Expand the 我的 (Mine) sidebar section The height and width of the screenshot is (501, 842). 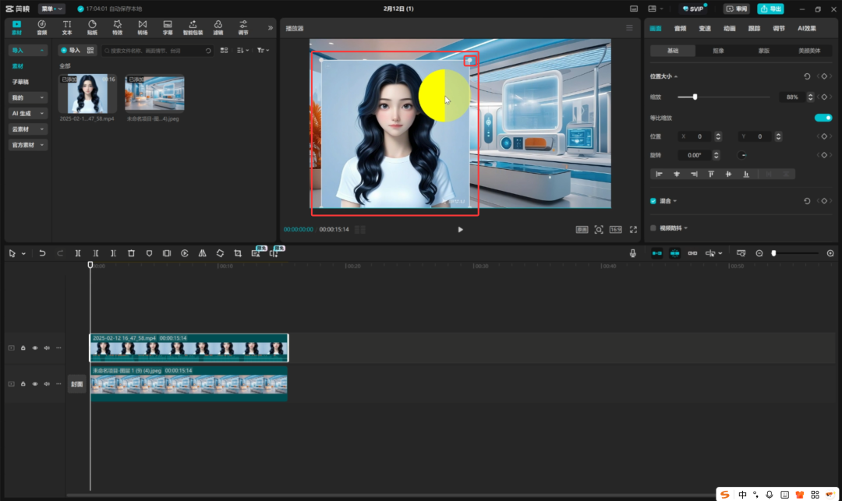28,97
